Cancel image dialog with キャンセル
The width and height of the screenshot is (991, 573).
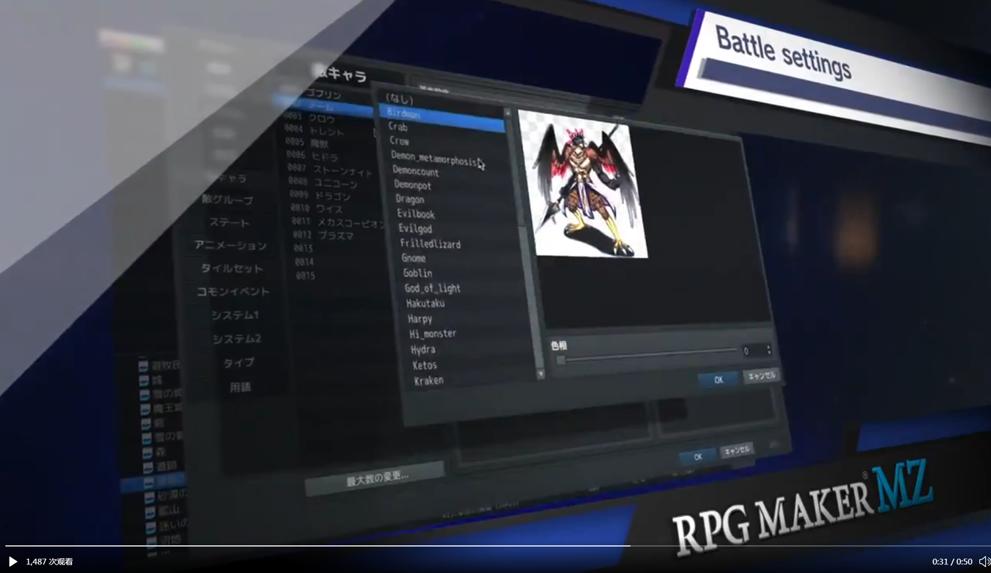coord(762,376)
